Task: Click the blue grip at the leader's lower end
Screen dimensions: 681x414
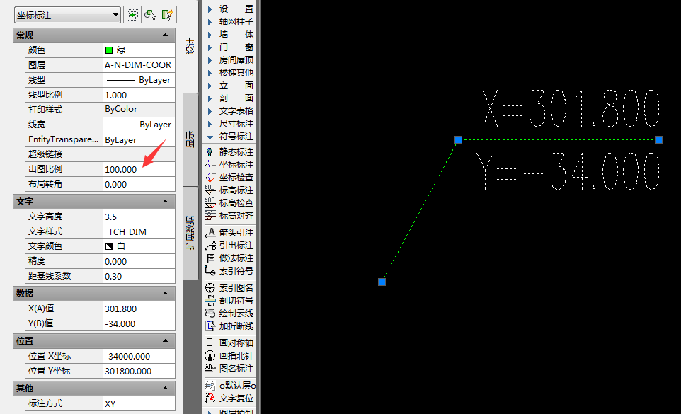Action: (382, 282)
